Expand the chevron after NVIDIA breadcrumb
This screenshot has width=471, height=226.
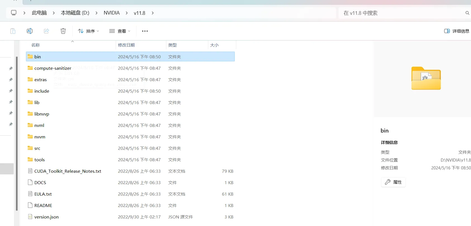[127, 13]
